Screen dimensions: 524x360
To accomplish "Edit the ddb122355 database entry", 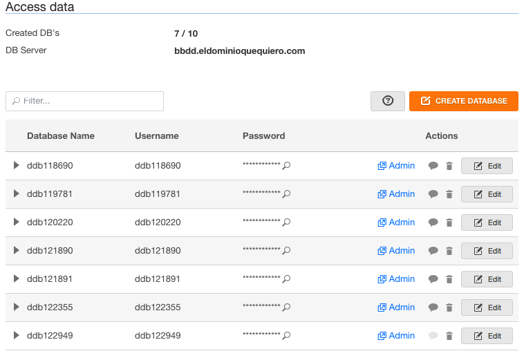I will [487, 307].
